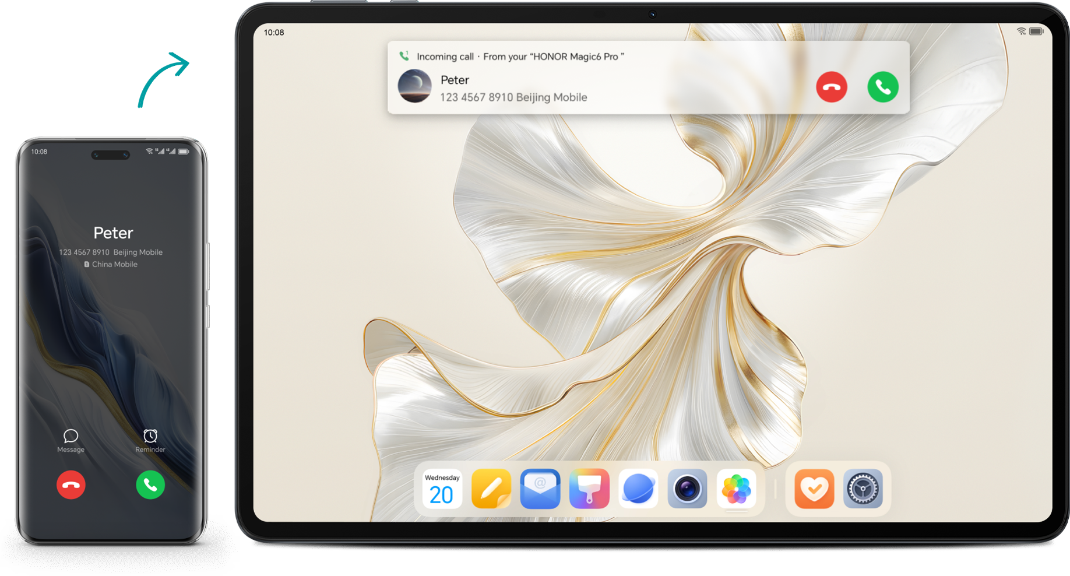
Task: Launch the Browser app in the dock
Action: click(638, 489)
